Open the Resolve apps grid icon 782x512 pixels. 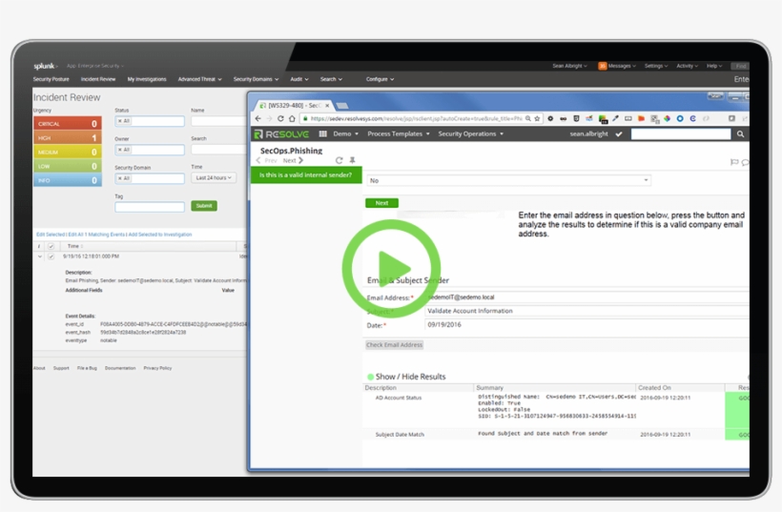[x=322, y=133]
